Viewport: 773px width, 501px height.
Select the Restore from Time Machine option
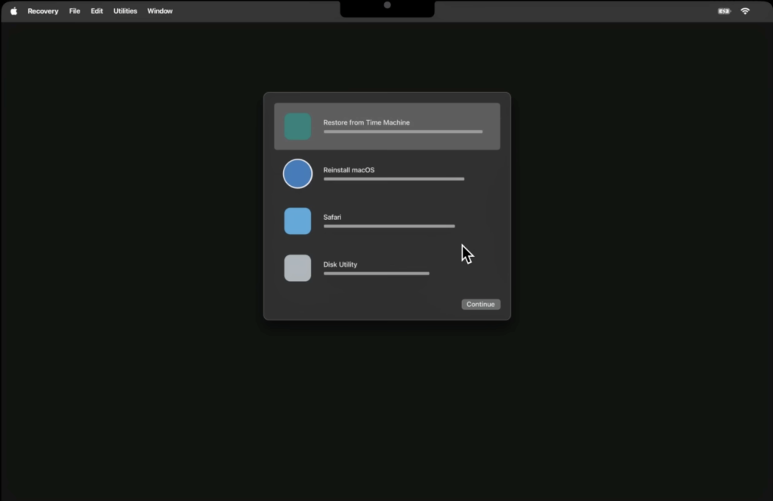coord(386,126)
